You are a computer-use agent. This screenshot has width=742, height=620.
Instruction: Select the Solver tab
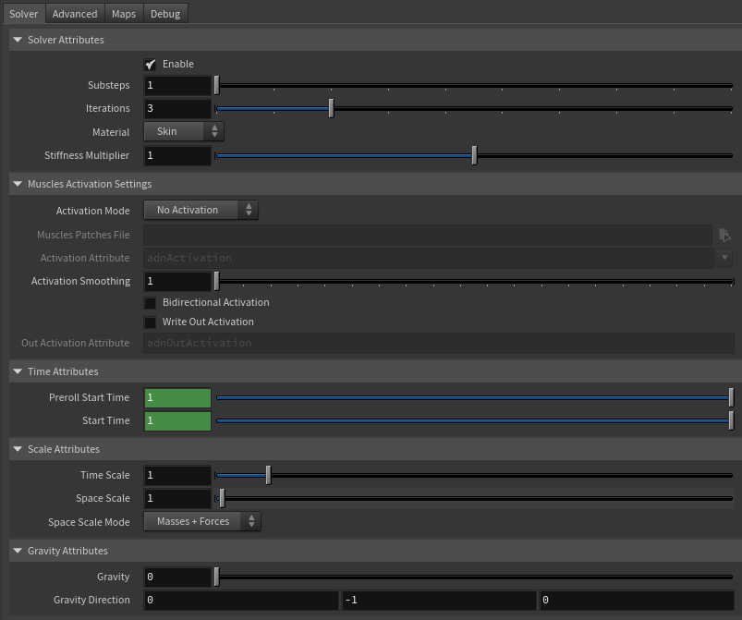point(24,13)
